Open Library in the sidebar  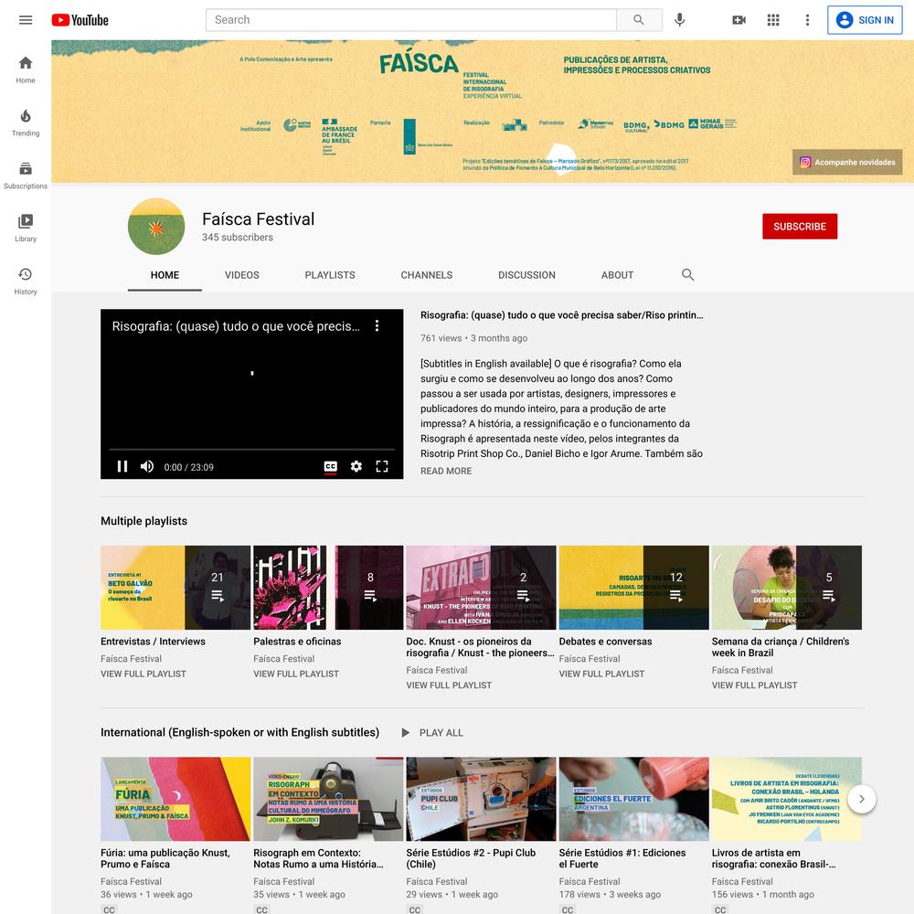tap(26, 228)
